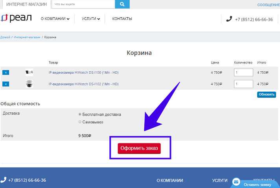Screen dimensions: 280x188
Task: Click Обновить cart button
Action: tap(266, 94)
